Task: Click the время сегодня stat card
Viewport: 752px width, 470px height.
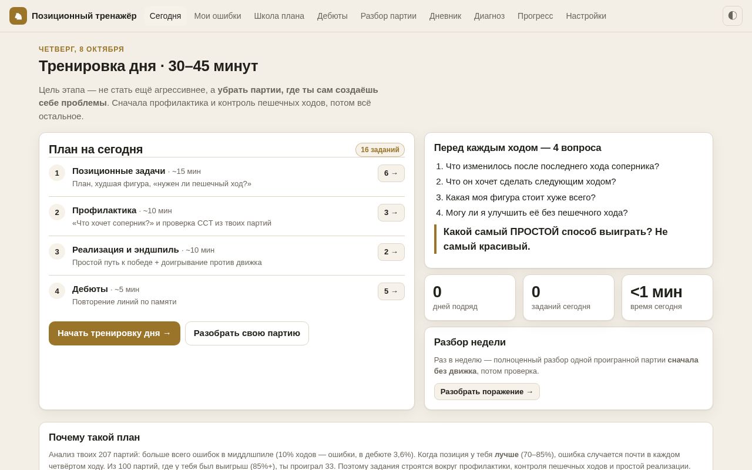Action: (x=667, y=298)
